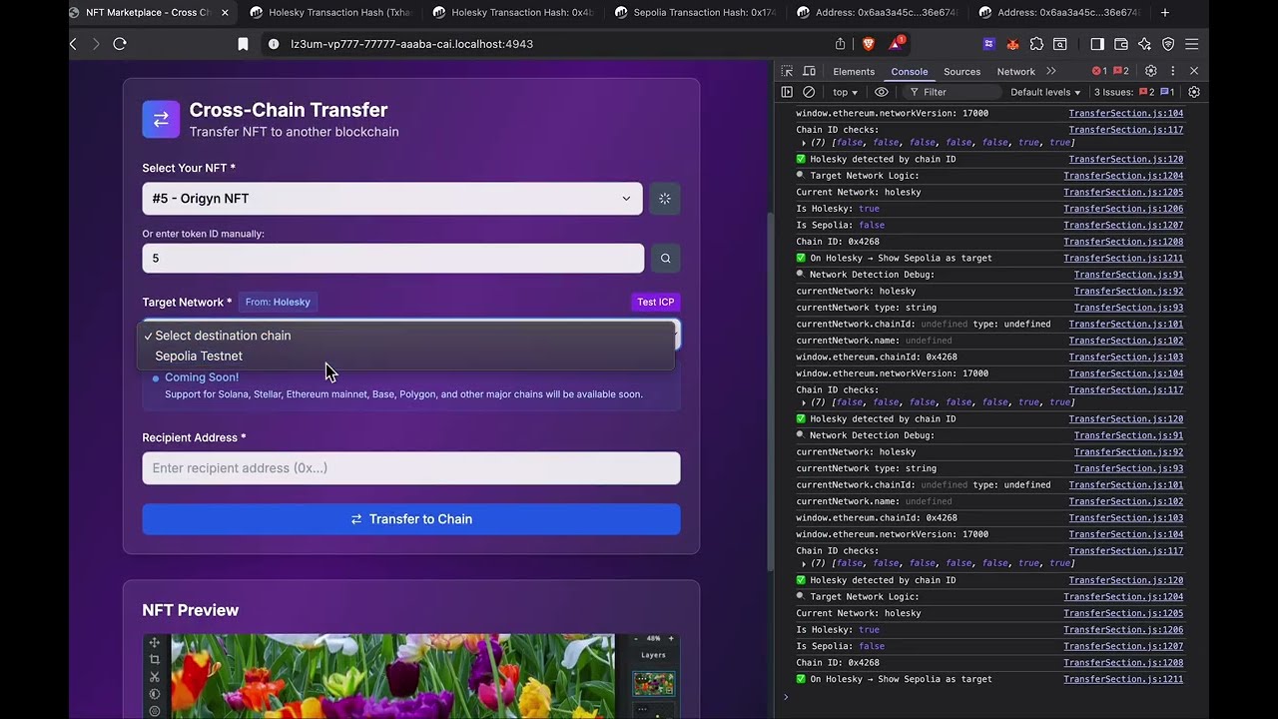Screen dimensions: 1278x719
Task: Switch to the Sepolia Transaction Hash browser tab
Action: pyautogui.click(x=694, y=13)
